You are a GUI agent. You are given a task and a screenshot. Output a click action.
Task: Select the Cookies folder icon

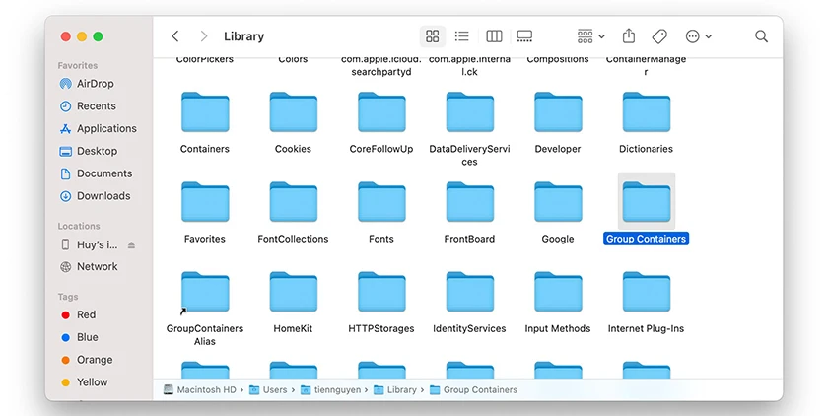tap(293, 112)
